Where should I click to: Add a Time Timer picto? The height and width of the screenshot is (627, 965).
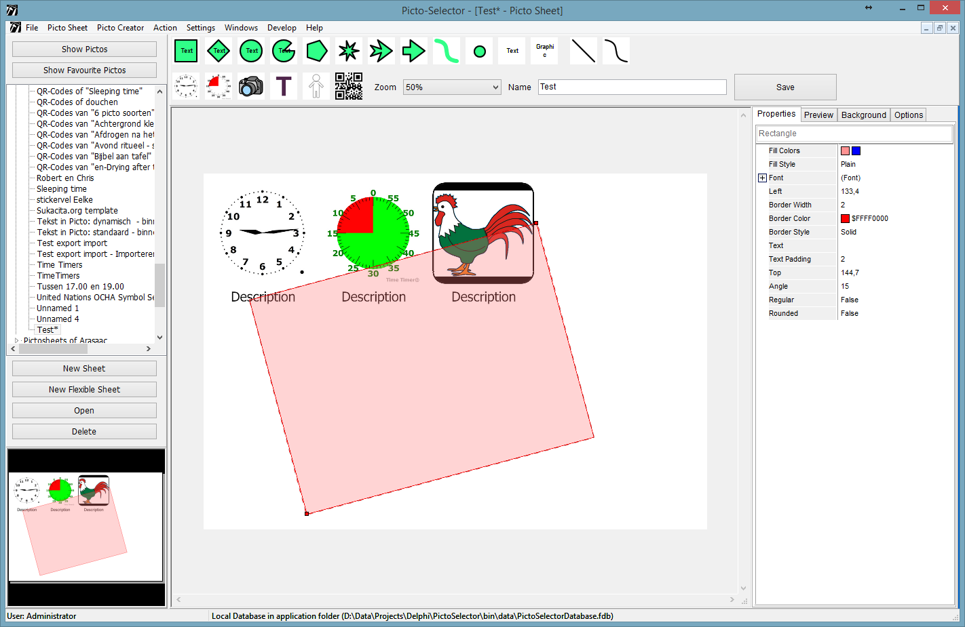coord(219,87)
